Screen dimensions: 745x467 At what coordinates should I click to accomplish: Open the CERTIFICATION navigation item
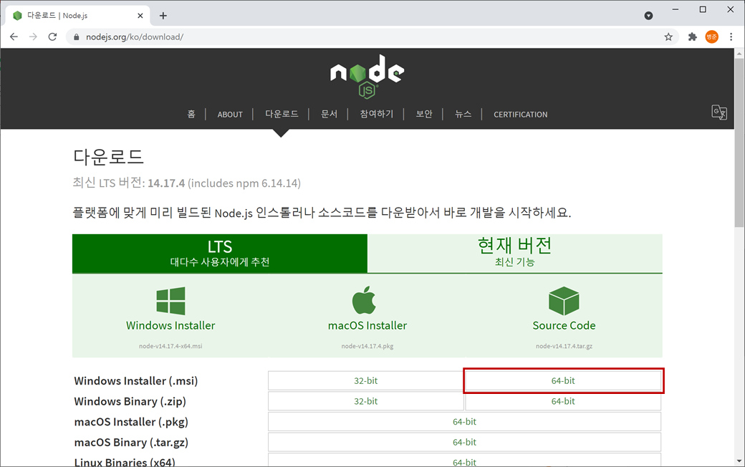pos(520,115)
